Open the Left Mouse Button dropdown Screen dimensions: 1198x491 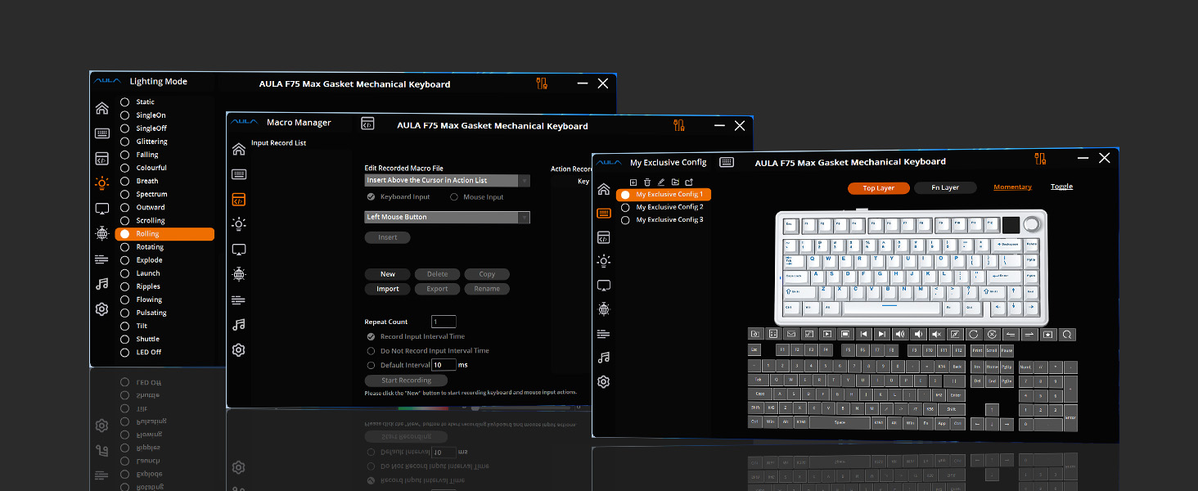coord(447,217)
